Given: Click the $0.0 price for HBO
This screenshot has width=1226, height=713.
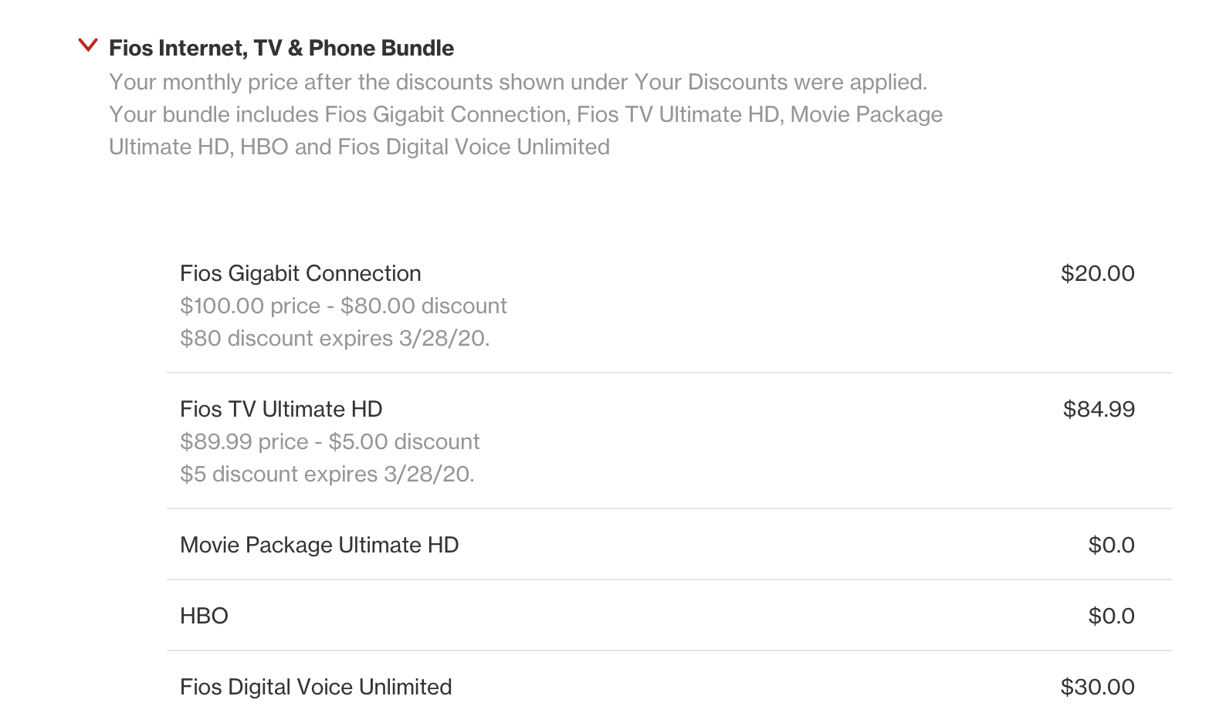Looking at the screenshot, I should pyautogui.click(x=1111, y=616).
